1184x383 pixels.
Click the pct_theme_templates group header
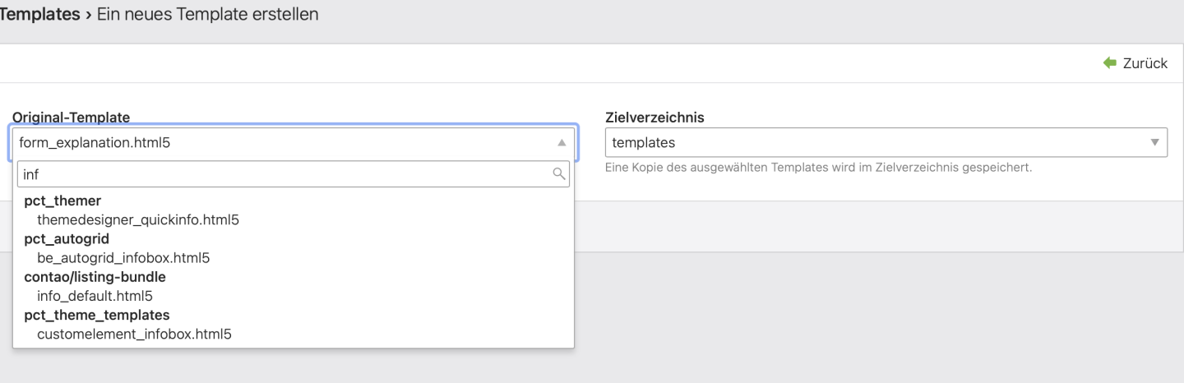tap(97, 316)
